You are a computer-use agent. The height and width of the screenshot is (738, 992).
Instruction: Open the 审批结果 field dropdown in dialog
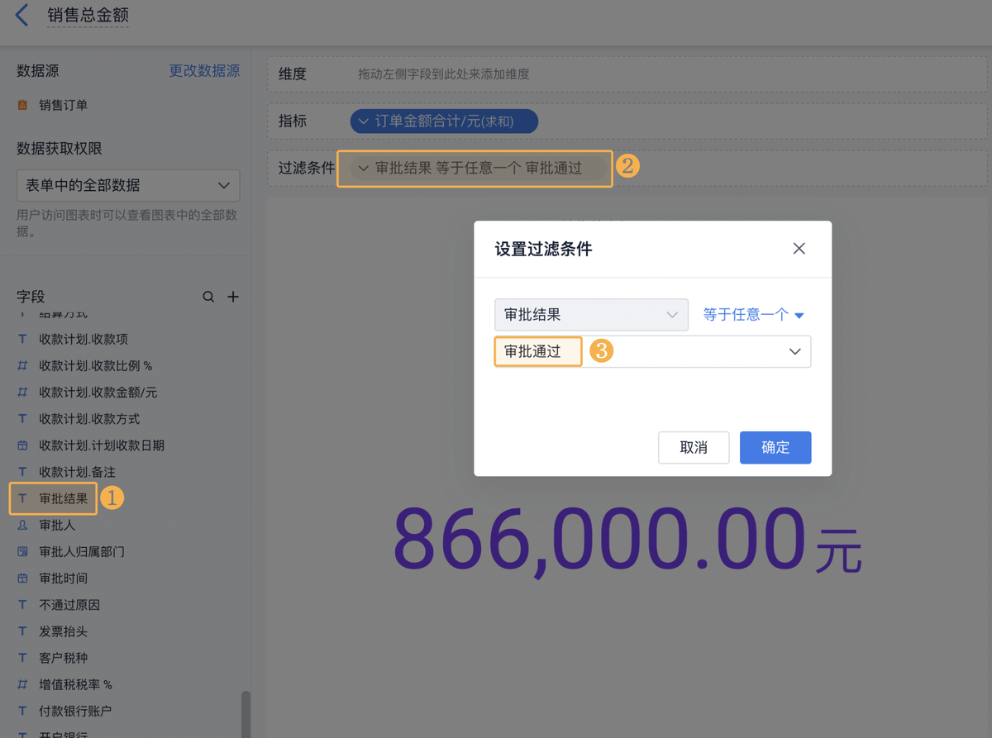[x=591, y=315]
